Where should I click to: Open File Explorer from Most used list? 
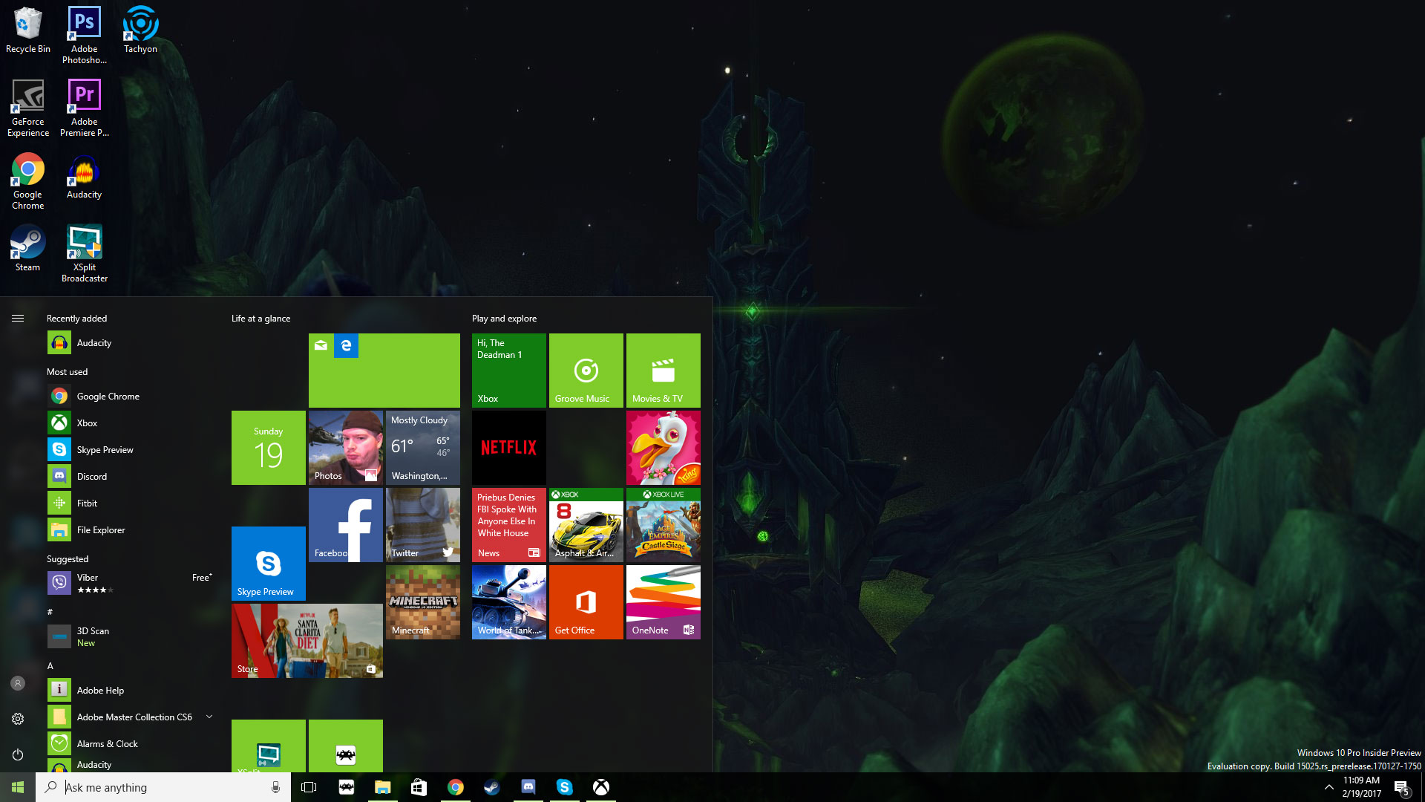tap(131, 530)
